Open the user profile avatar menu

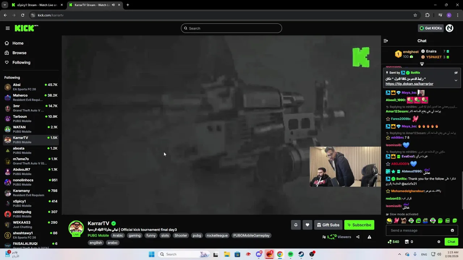tap(449, 28)
